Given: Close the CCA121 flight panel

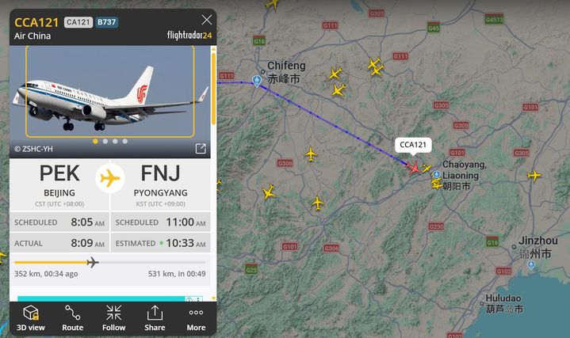Looking at the screenshot, I should [x=206, y=20].
